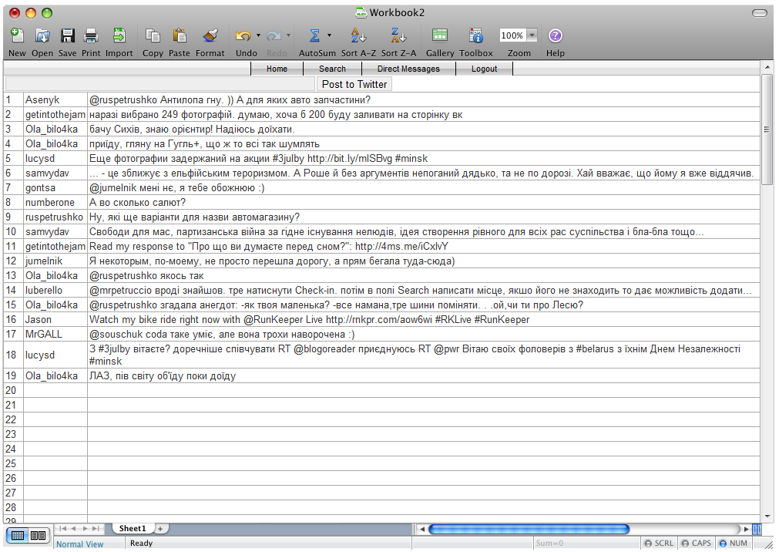779x552 pixels.
Task: Open Help via the question mark icon
Action: [555, 35]
